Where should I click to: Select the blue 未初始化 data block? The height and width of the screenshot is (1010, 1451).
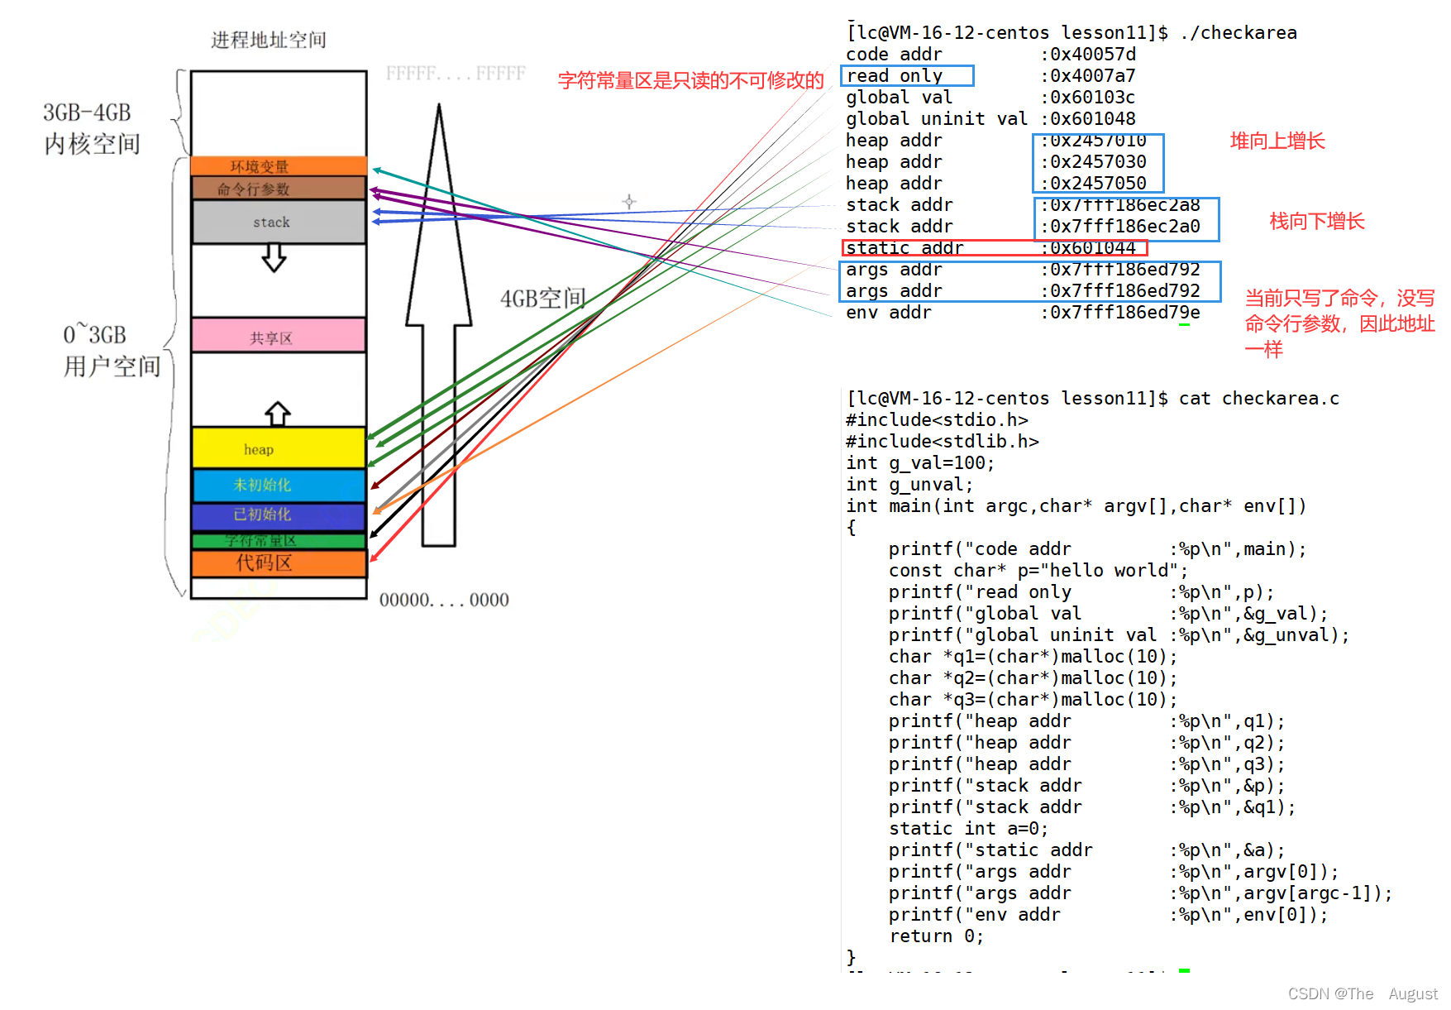279,485
